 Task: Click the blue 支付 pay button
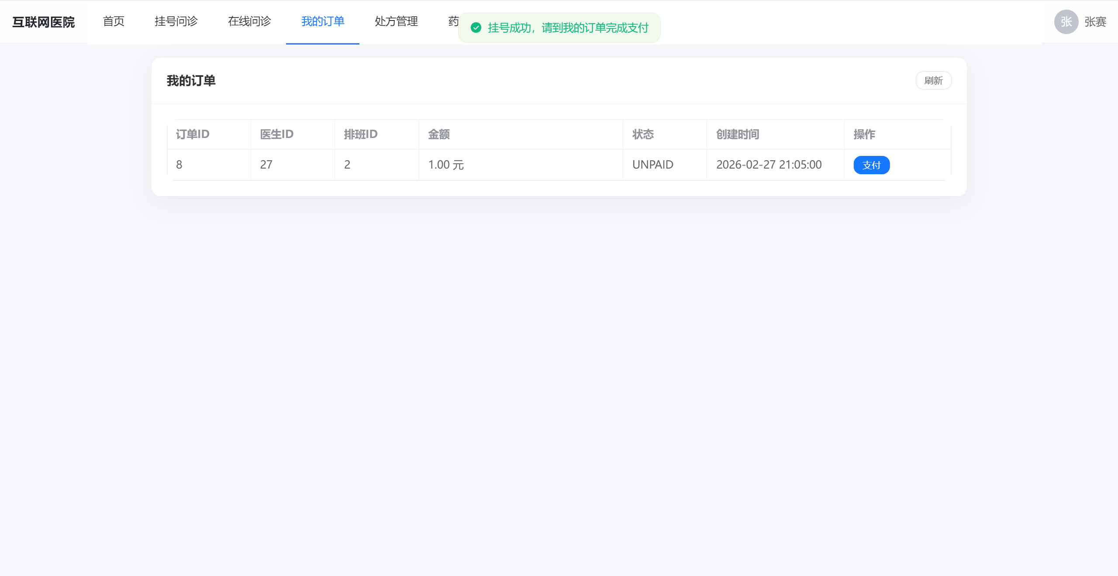coord(871,165)
